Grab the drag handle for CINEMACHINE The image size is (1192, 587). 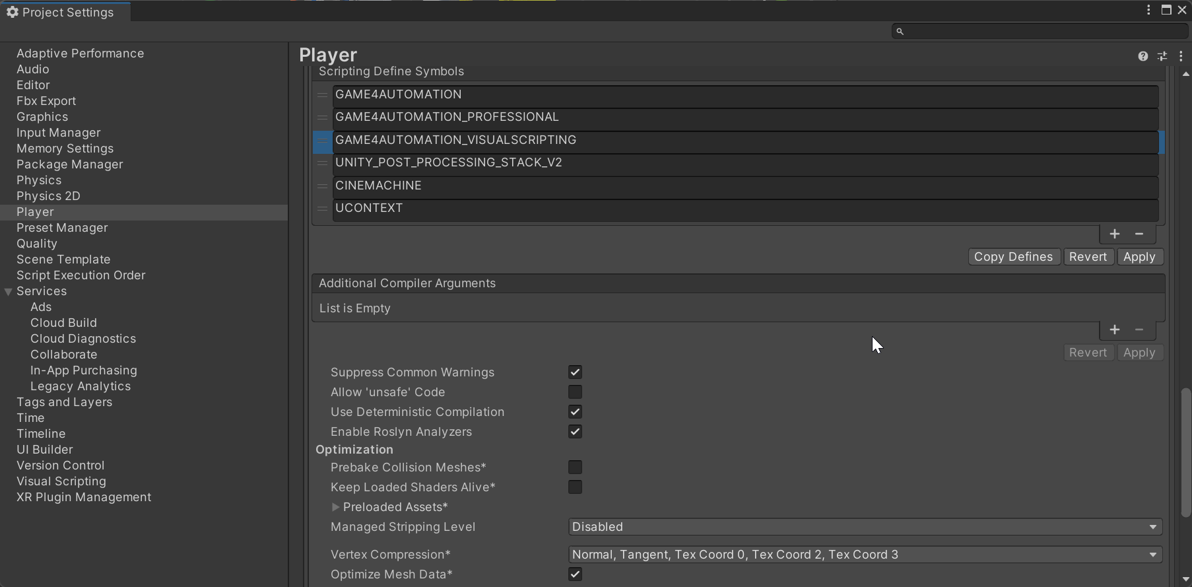323,186
